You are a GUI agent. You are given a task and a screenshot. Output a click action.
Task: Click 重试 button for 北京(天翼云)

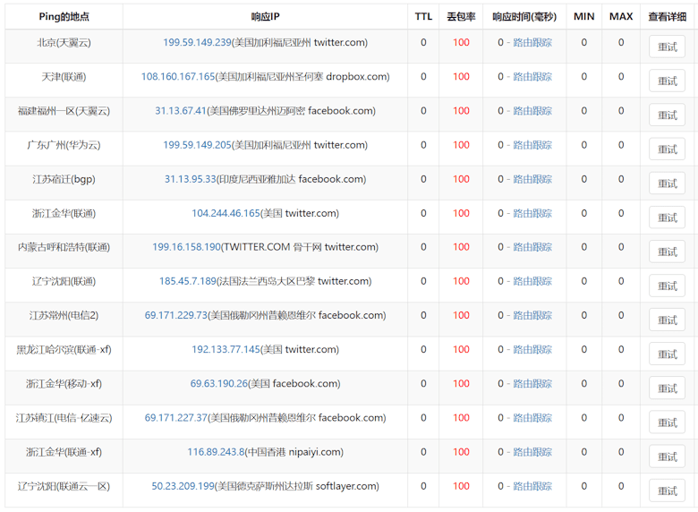click(667, 47)
